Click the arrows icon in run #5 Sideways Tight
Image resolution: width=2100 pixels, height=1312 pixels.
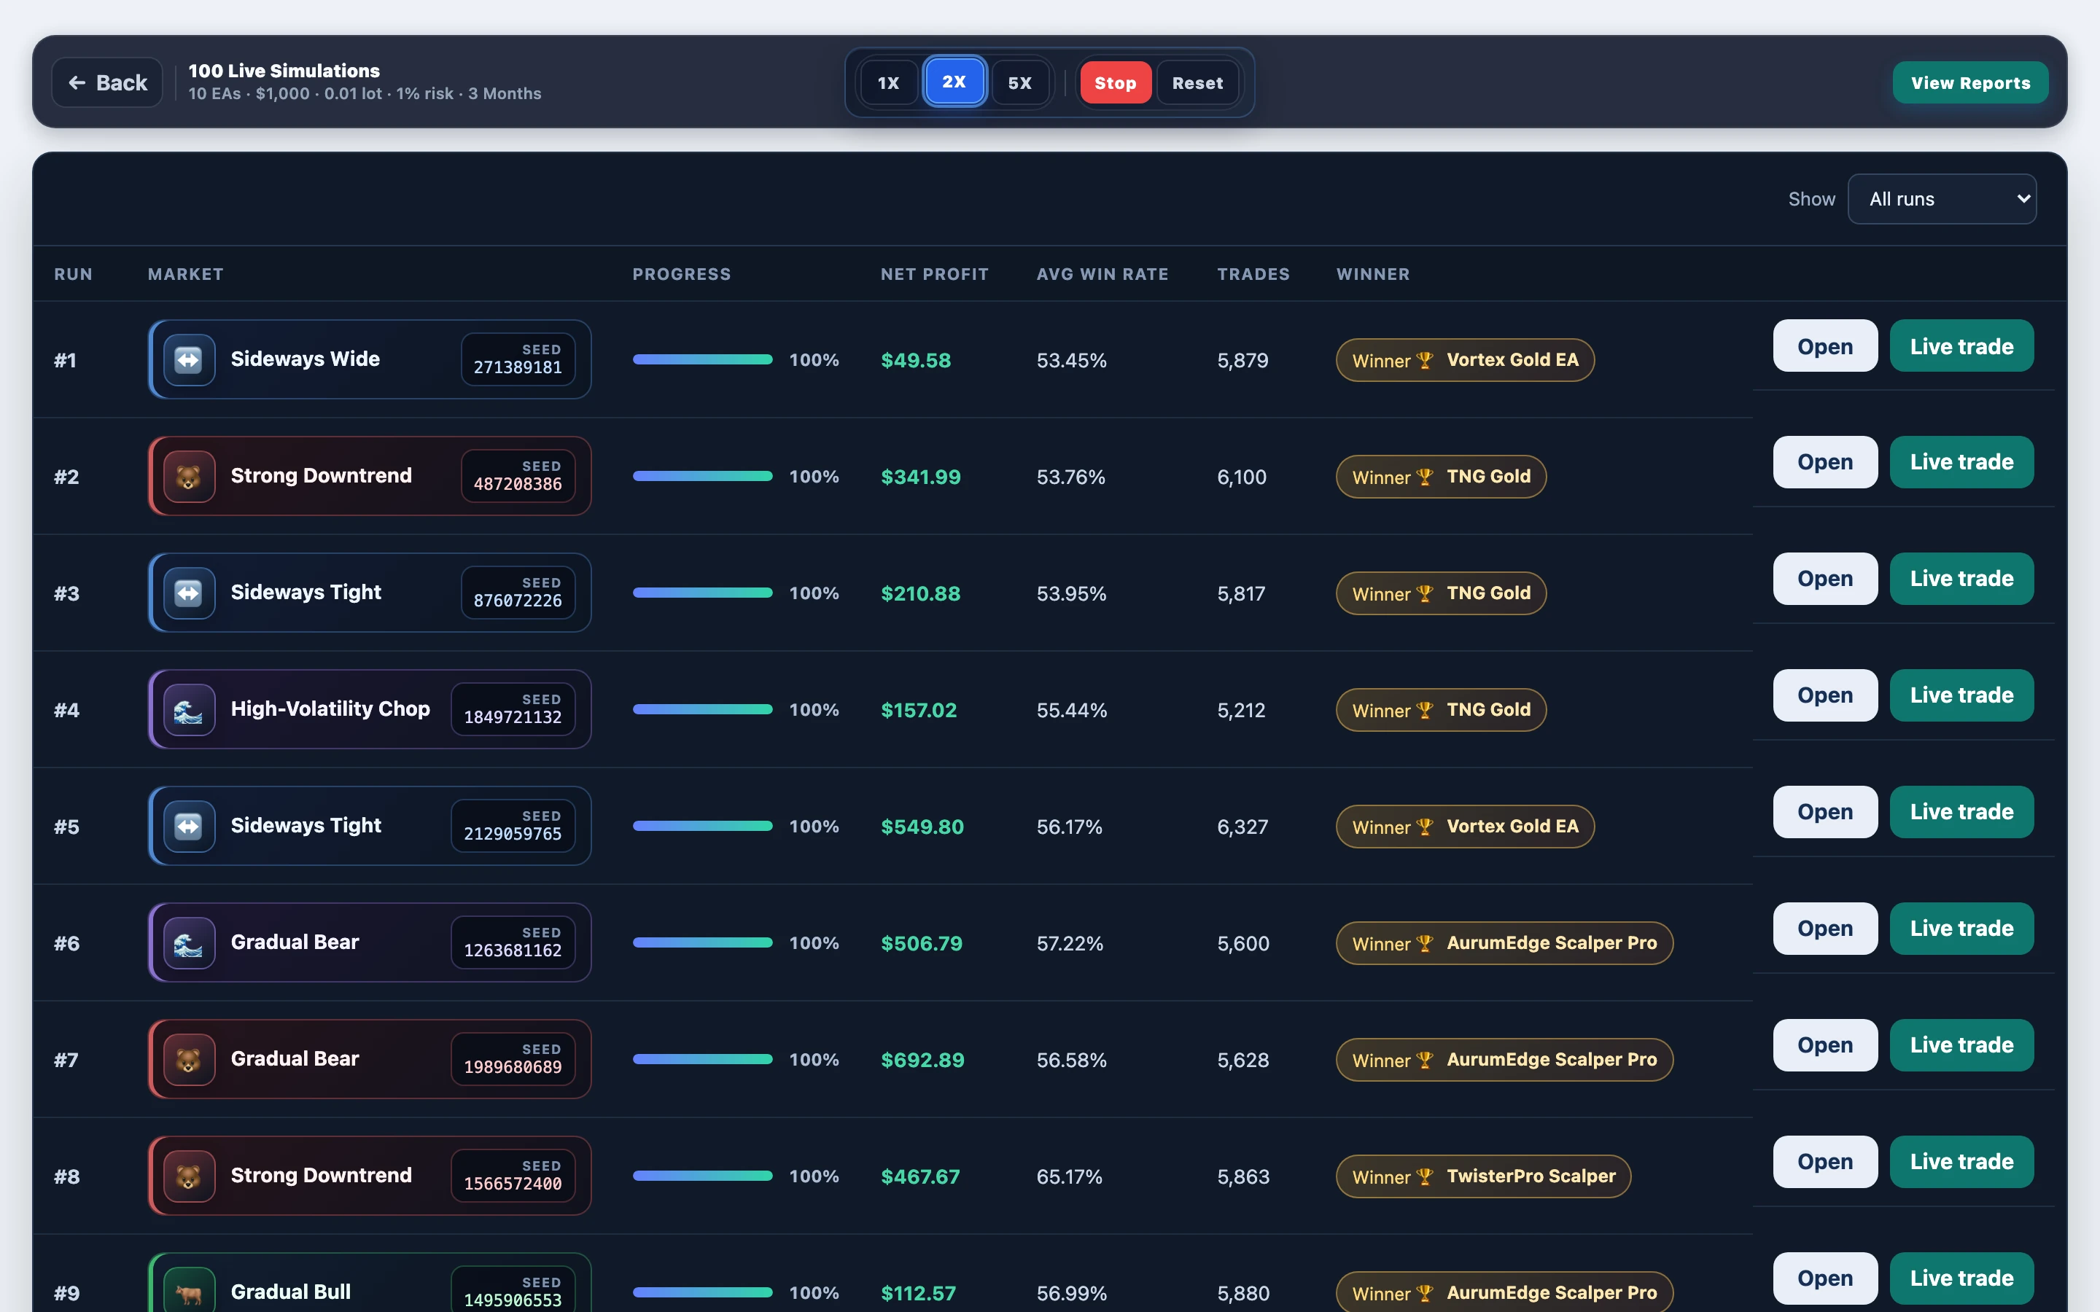[x=188, y=826]
